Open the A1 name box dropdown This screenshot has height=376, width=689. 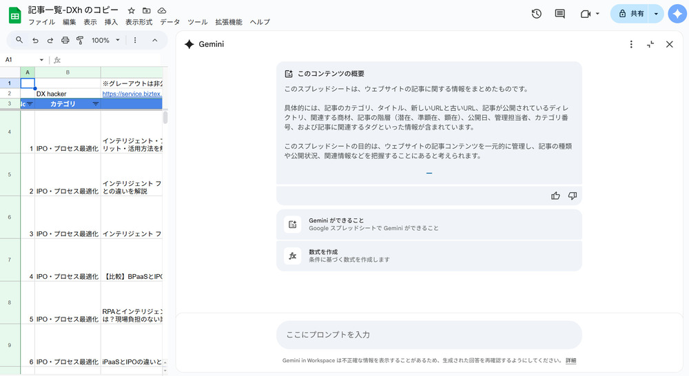tap(41, 60)
